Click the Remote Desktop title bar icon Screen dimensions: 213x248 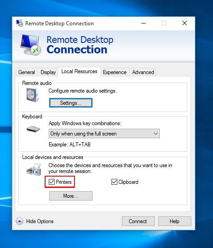pyautogui.click(x=19, y=23)
